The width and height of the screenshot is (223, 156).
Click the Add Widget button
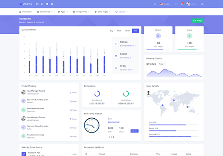[x=198, y=21]
